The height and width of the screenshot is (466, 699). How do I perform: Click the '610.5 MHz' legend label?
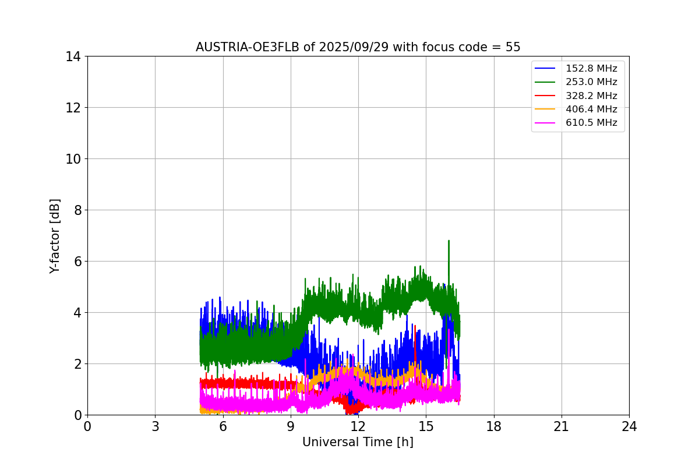coord(591,123)
